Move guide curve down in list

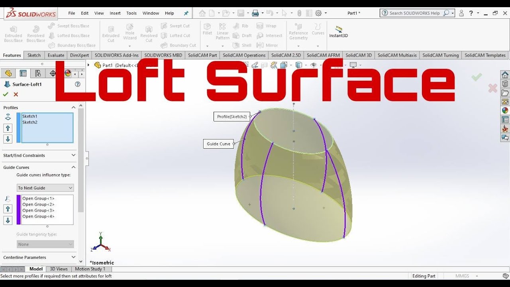point(8,220)
